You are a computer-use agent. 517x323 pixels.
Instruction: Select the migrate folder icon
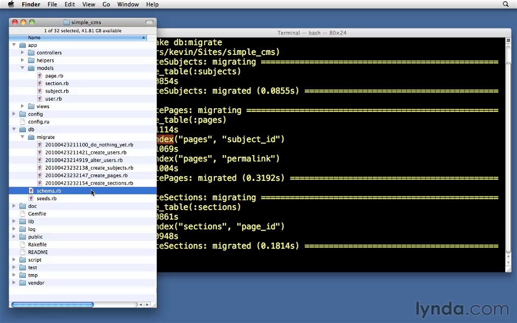pyautogui.click(x=31, y=137)
